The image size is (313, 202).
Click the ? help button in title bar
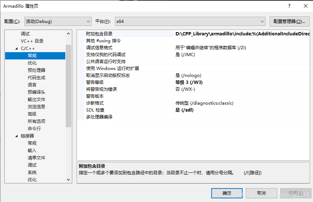[289, 6]
